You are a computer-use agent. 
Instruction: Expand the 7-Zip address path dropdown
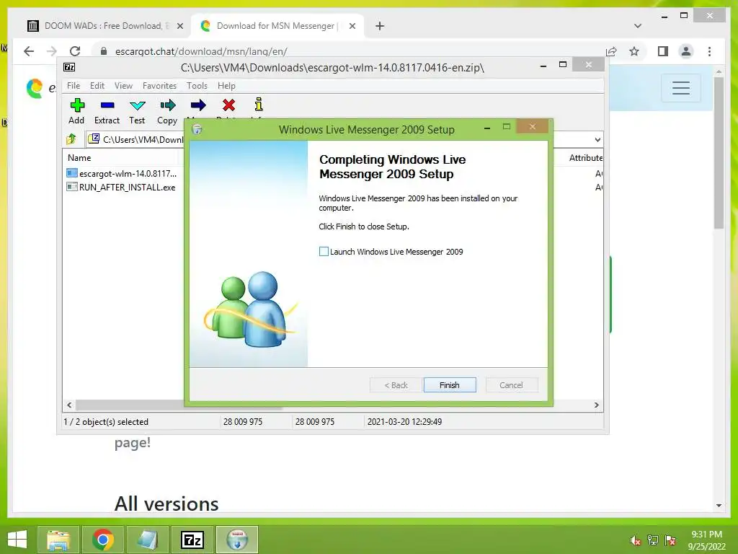tap(597, 139)
